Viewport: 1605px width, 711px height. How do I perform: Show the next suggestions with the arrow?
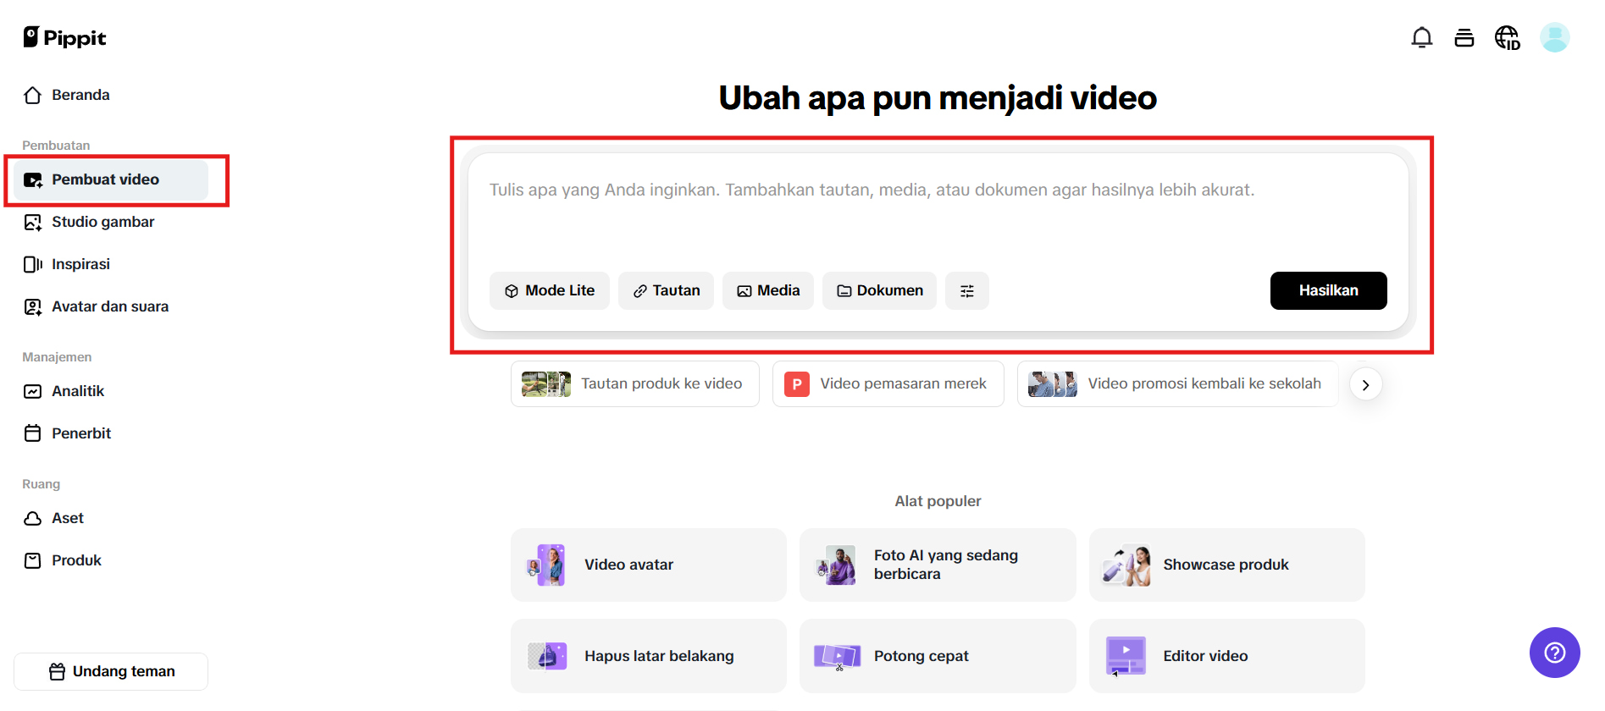(1365, 384)
